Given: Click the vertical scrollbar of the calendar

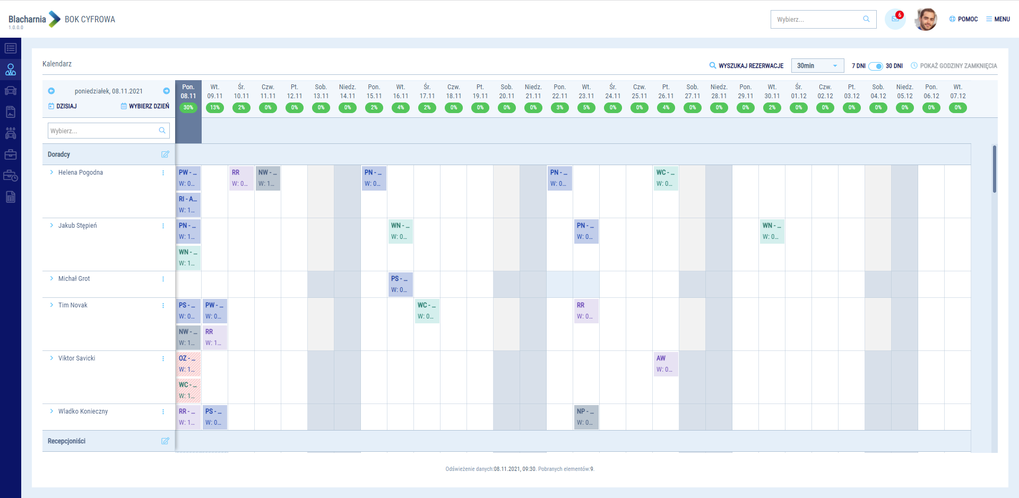Looking at the screenshot, I should [x=994, y=169].
